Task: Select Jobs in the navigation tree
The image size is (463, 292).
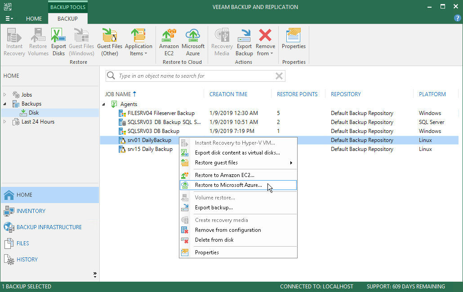Action: (x=27, y=95)
